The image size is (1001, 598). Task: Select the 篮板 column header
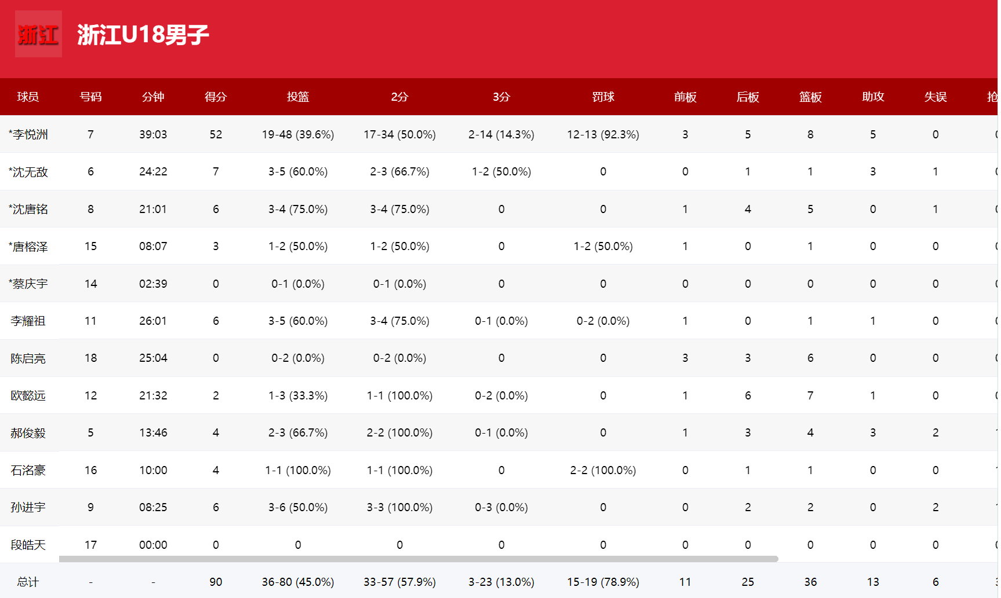pyautogui.click(x=810, y=97)
